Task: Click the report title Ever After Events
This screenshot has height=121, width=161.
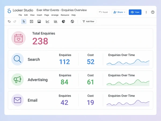Action: tap(62, 10)
